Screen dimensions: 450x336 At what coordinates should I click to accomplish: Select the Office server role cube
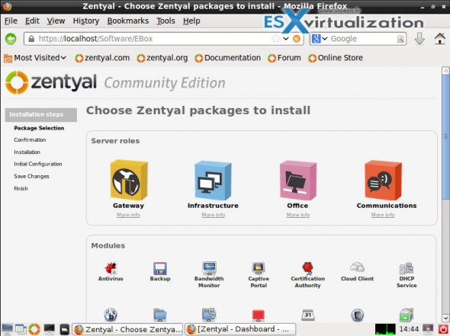298,180
